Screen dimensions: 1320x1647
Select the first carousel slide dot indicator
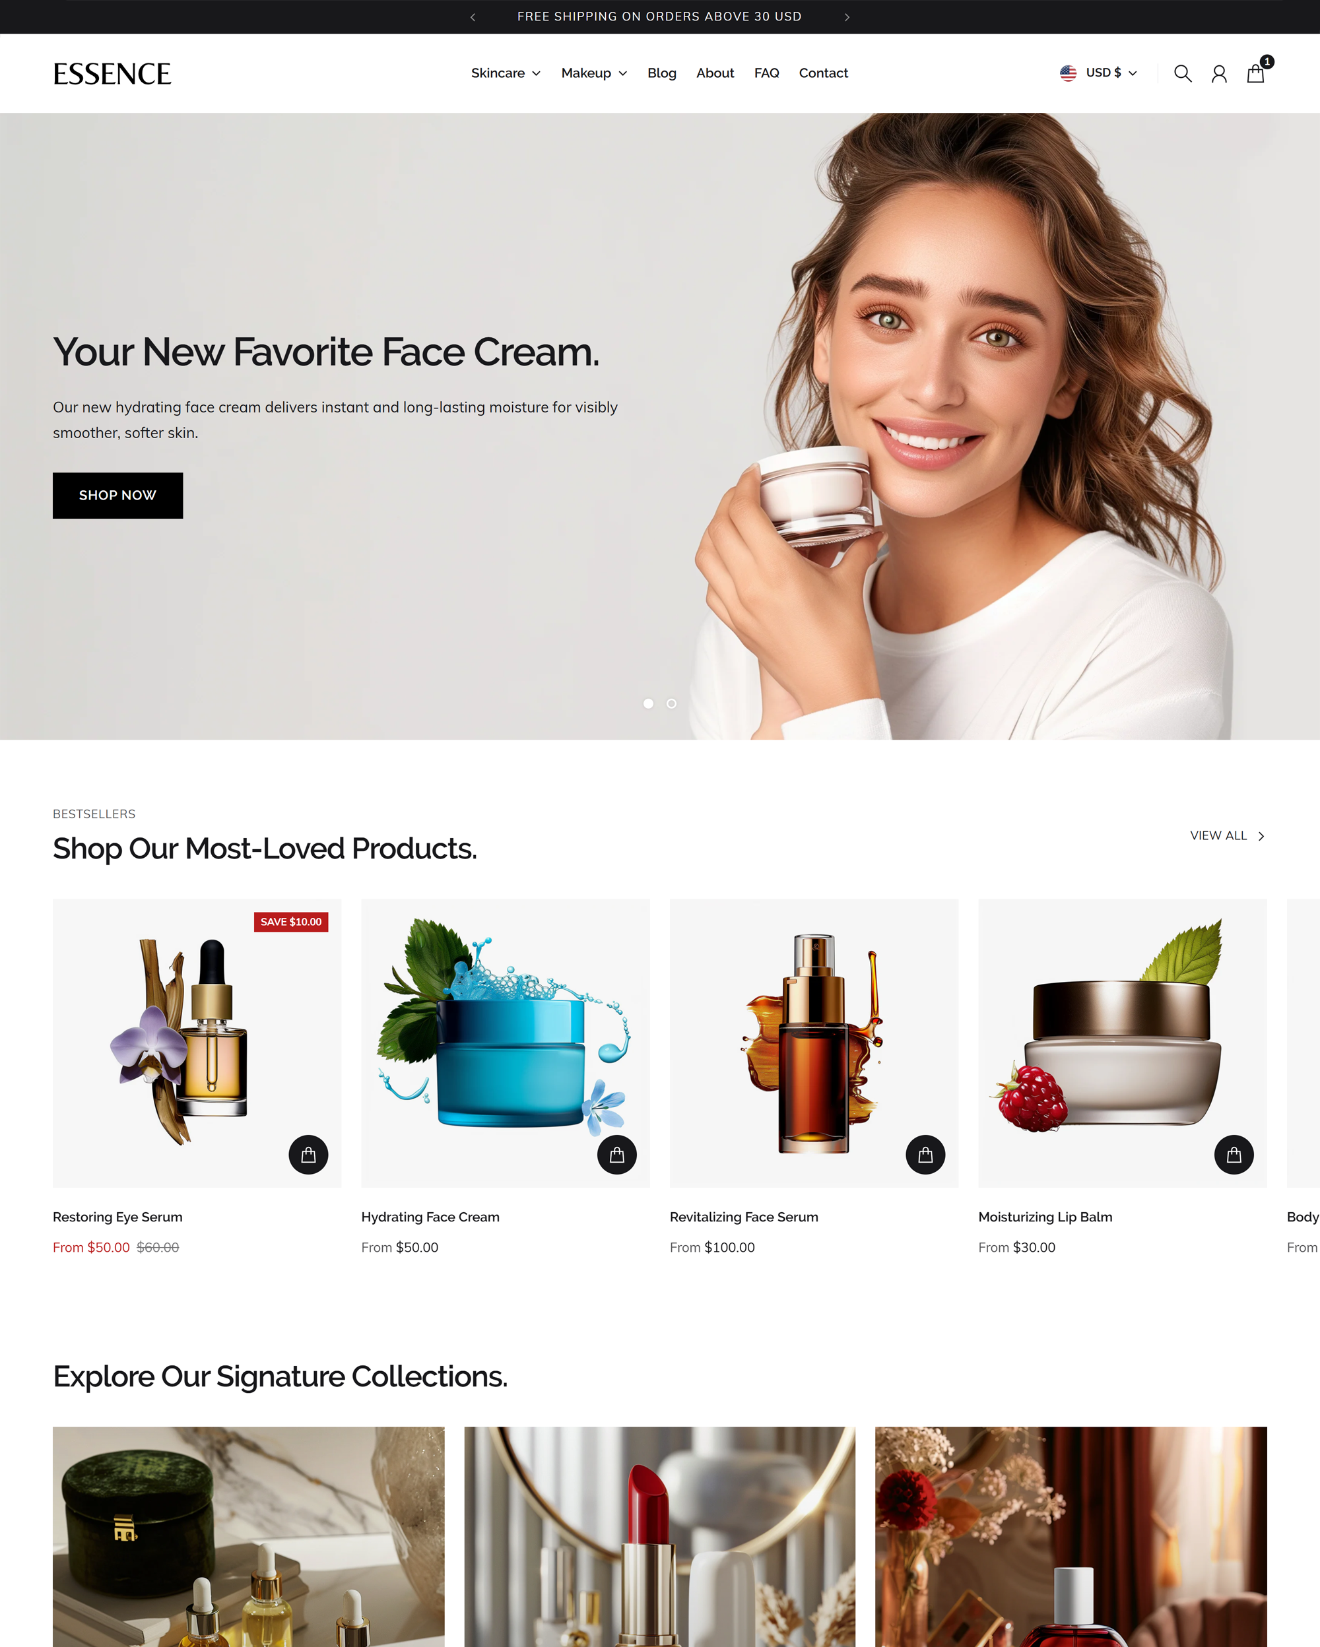[647, 701]
